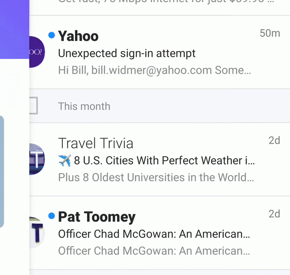This screenshot has width=290, height=275.
Task: Open the Pat Toomey sender name
Action: 97,217
